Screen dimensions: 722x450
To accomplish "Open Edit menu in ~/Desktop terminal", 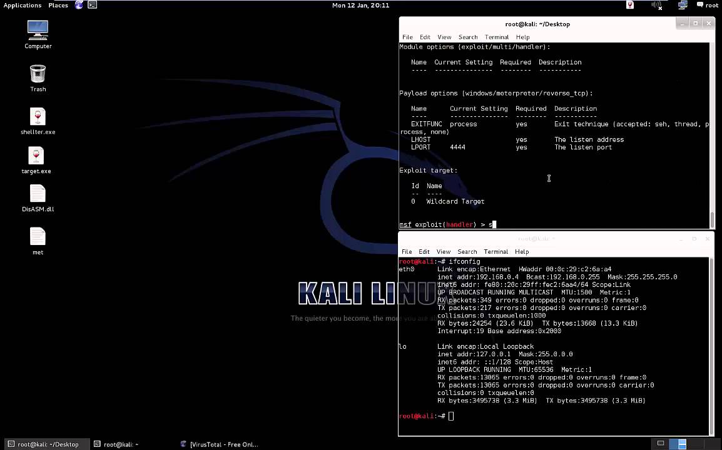I will (x=425, y=37).
